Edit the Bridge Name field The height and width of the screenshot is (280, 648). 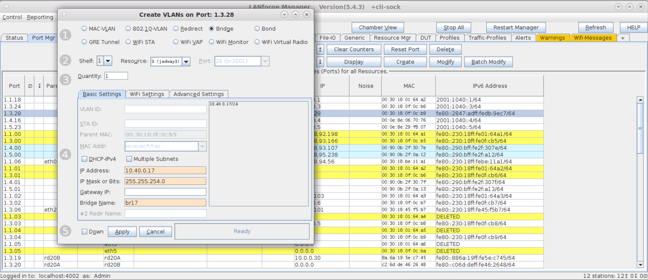click(166, 203)
